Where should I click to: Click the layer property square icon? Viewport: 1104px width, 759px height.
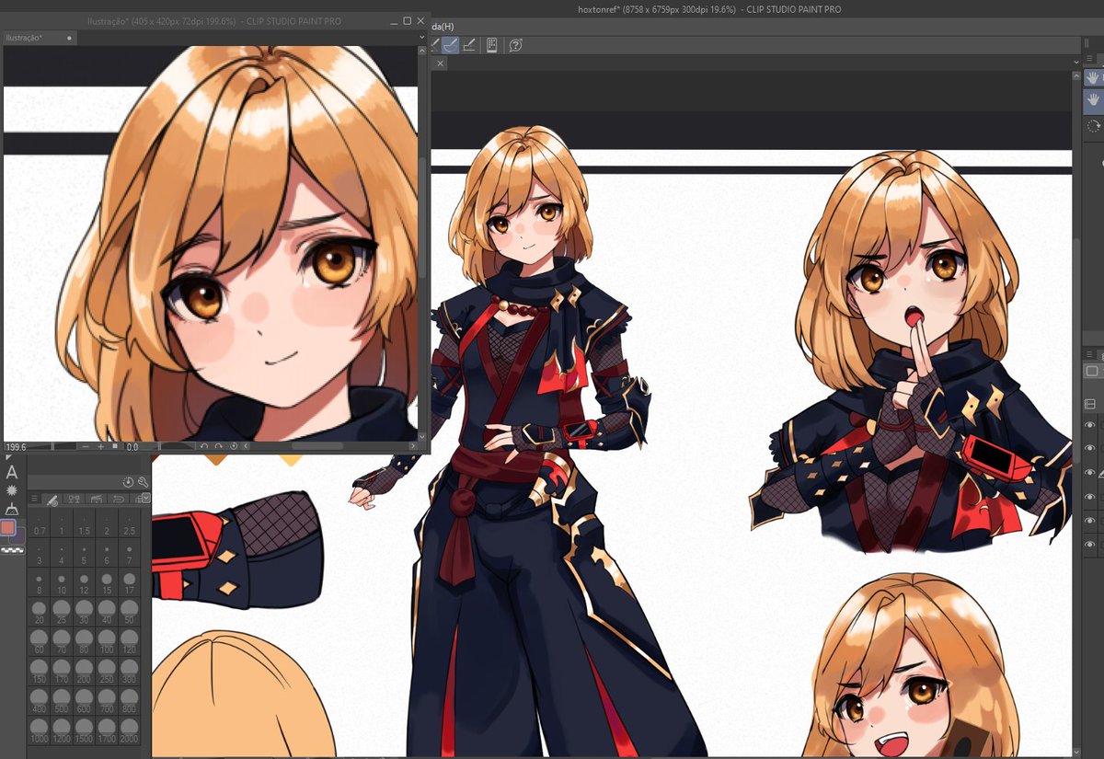(x=1092, y=371)
